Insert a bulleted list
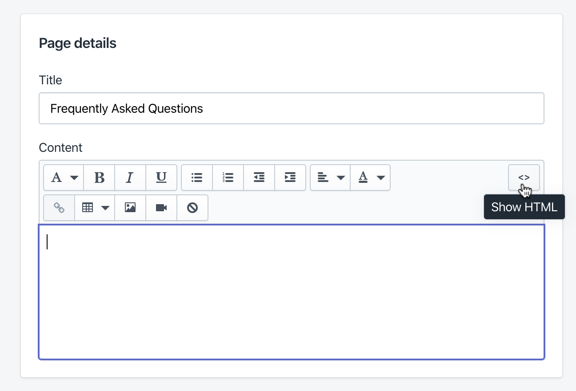 click(x=197, y=178)
